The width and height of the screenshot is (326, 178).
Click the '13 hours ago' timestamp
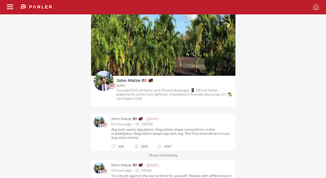coord(121,170)
